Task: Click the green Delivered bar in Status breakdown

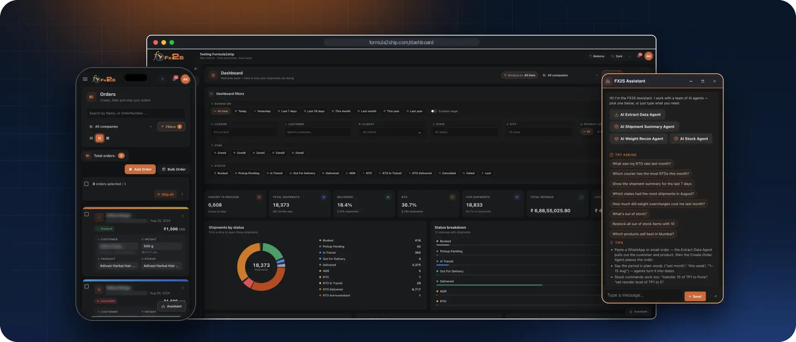Action: click(x=489, y=285)
